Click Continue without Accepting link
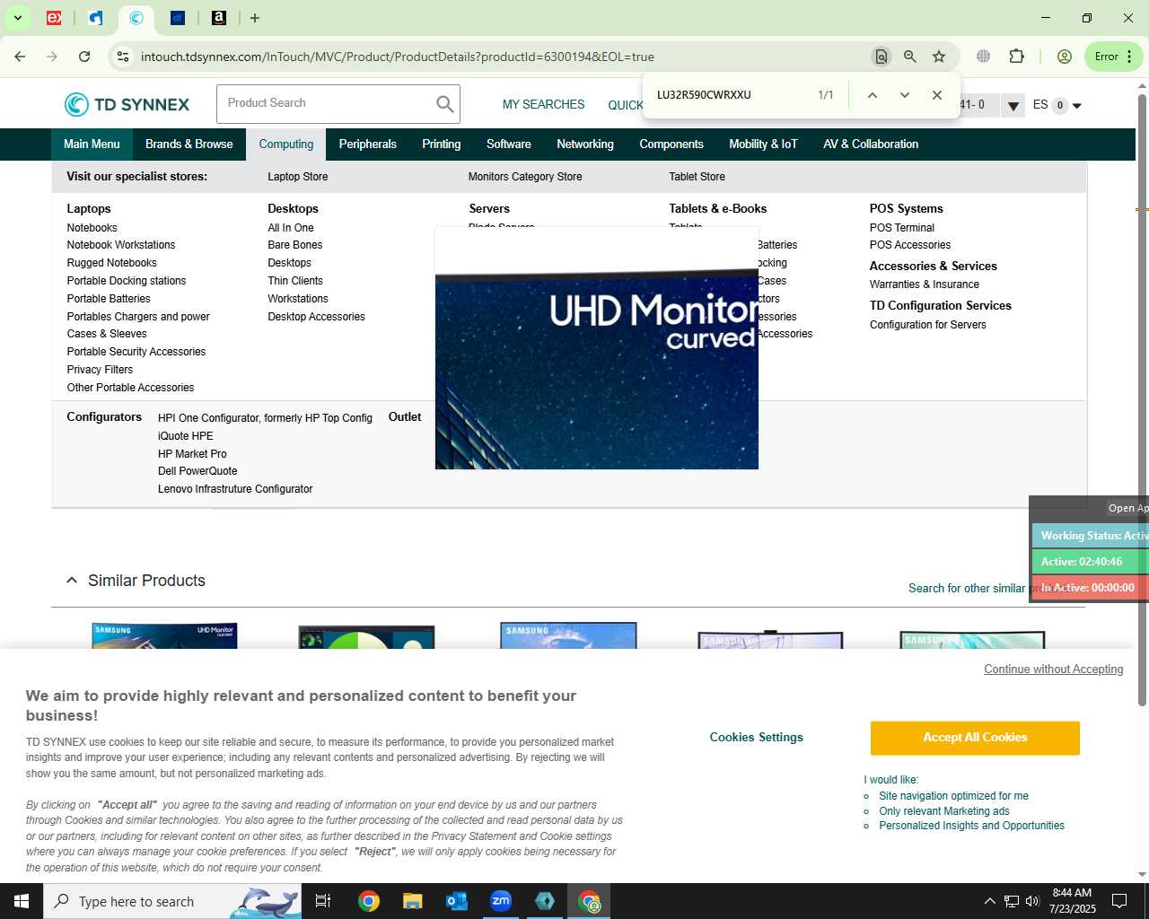 tap(1053, 670)
